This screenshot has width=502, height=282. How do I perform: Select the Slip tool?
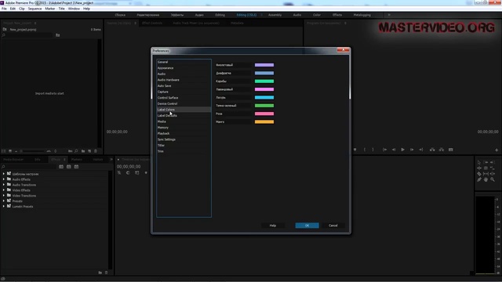(x=486, y=174)
